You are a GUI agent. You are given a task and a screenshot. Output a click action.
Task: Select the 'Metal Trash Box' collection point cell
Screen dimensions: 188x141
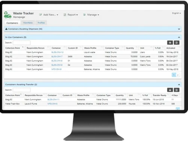coord(12,104)
